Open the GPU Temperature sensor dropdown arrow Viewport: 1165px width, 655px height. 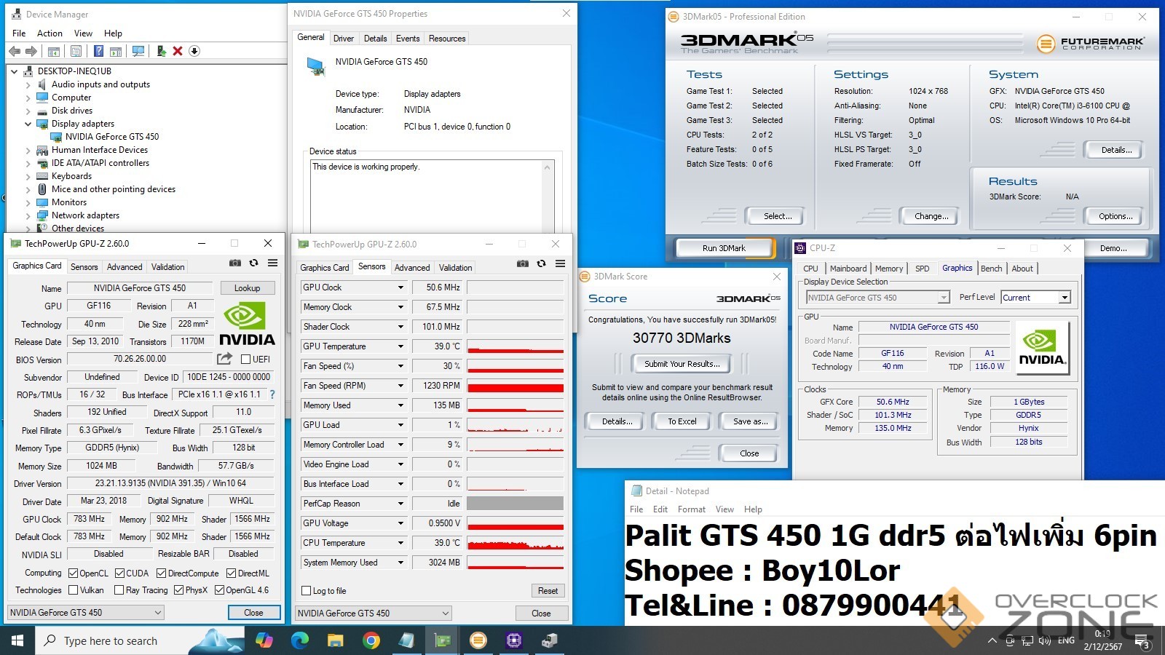tap(400, 346)
